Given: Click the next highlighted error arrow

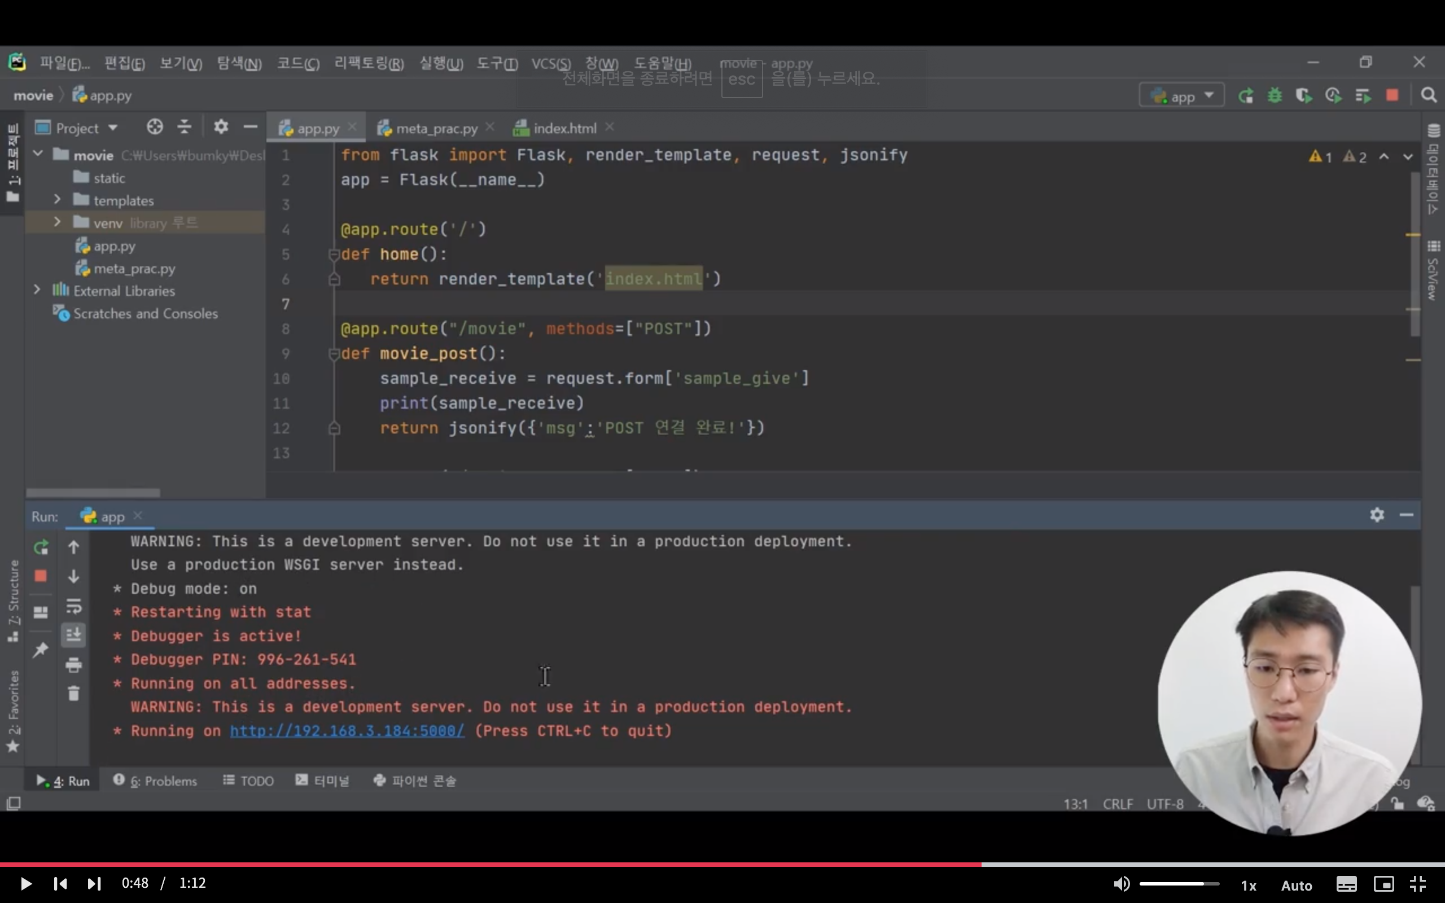Looking at the screenshot, I should click(x=1408, y=156).
